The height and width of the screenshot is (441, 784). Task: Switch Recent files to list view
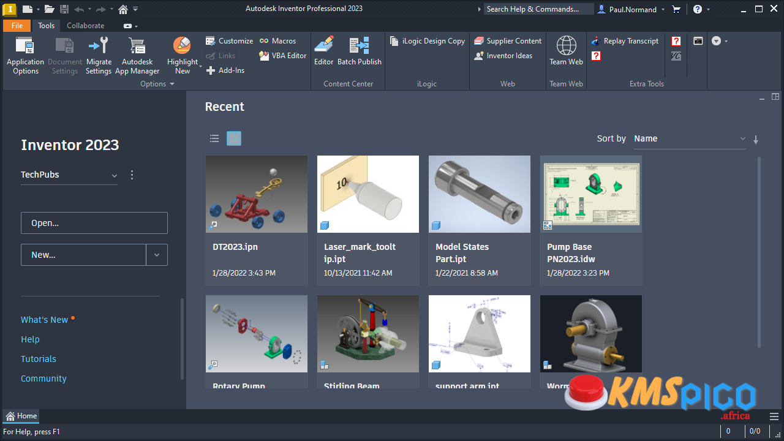tap(214, 138)
